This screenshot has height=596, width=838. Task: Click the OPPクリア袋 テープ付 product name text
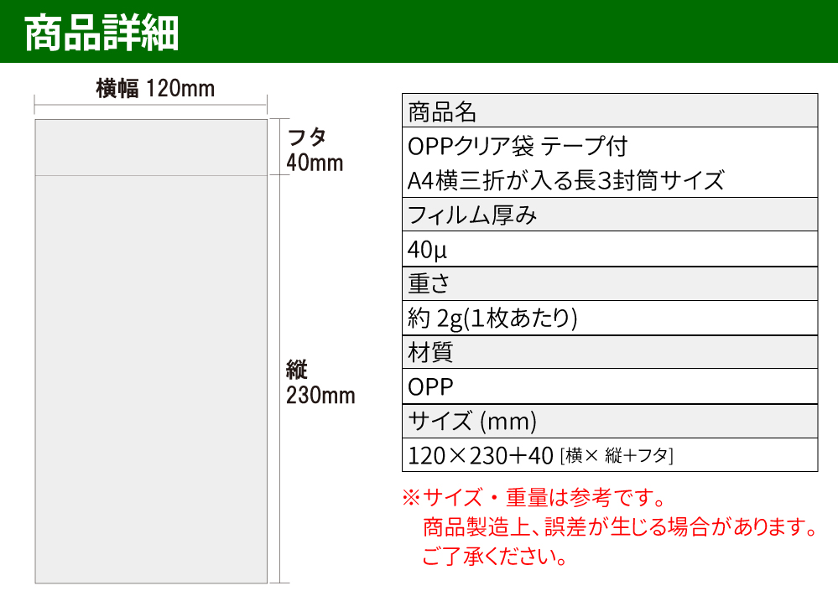[x=518, y=146]
